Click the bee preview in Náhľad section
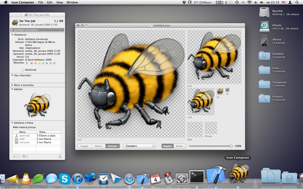 tap(37, 105)
